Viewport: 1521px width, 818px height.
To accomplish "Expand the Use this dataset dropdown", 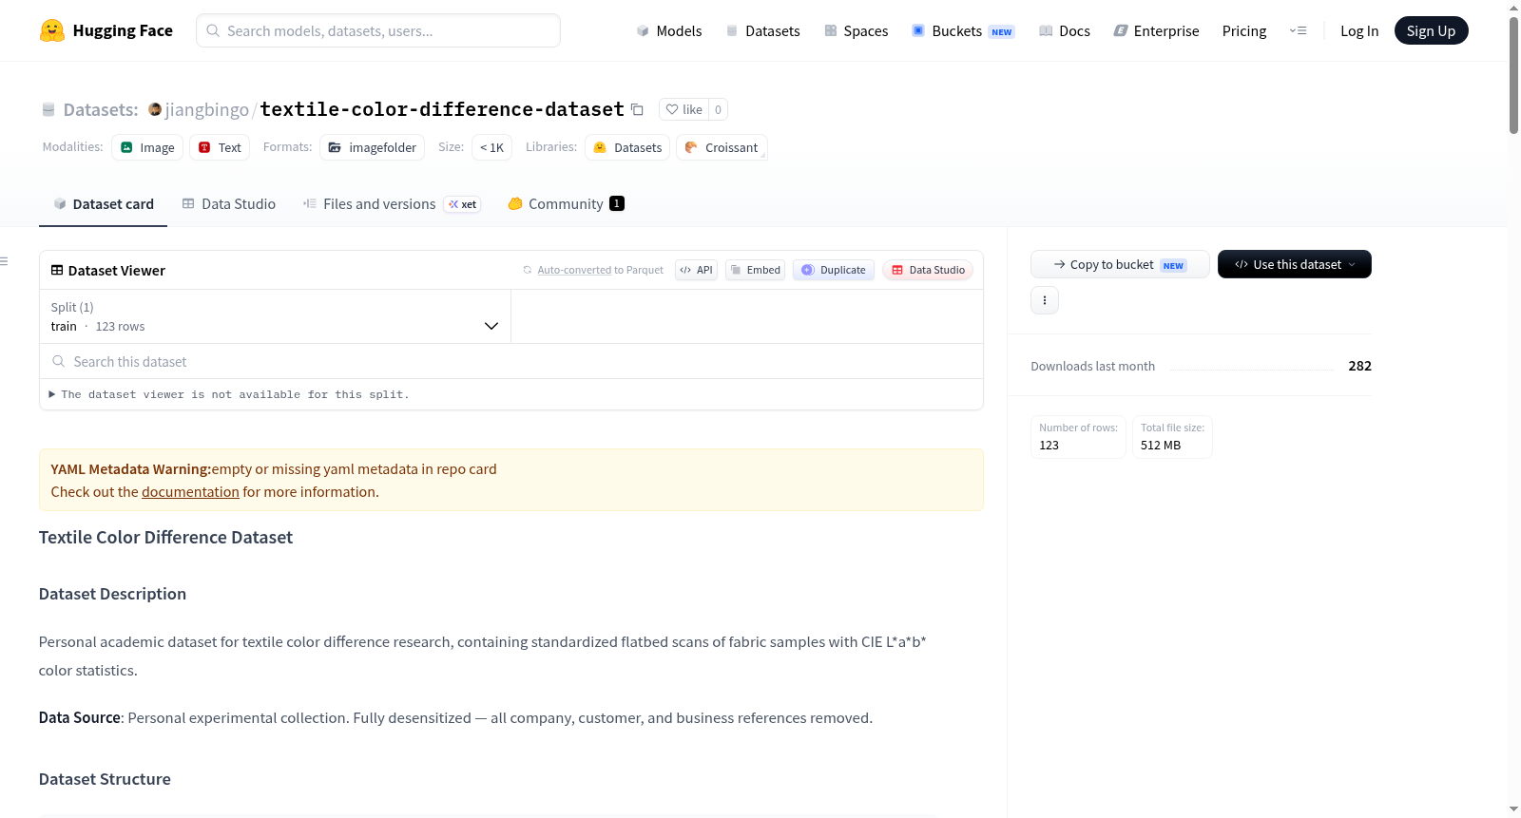I will tap(1295, 264).
